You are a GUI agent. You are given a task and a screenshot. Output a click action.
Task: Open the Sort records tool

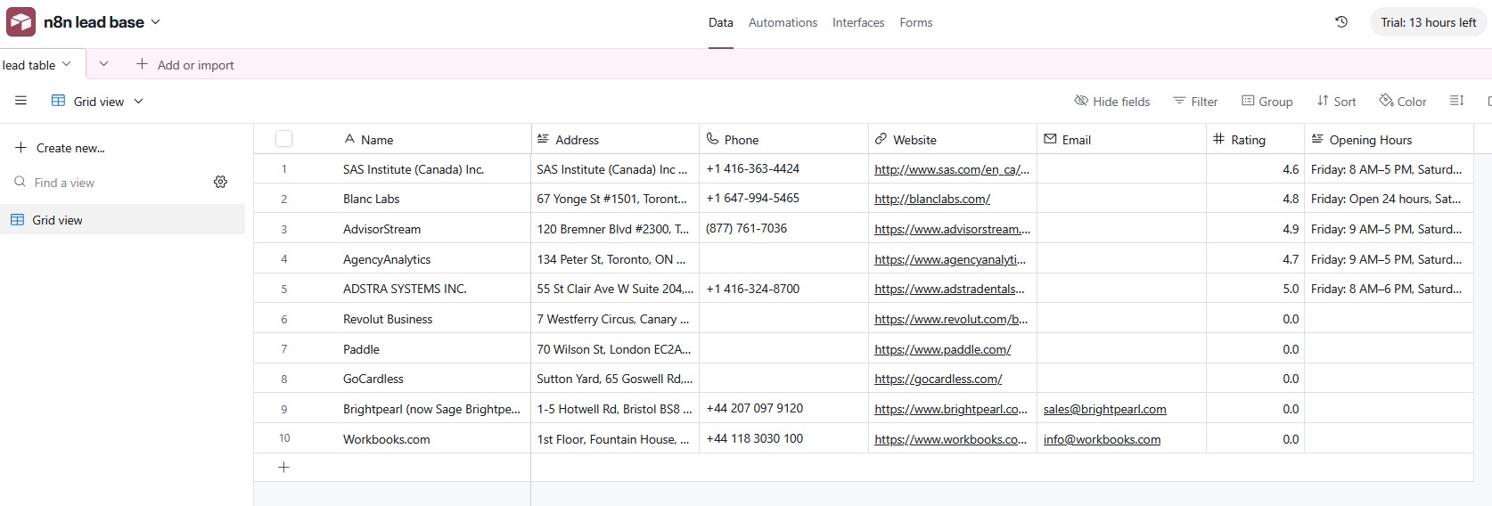(1336, 102)
